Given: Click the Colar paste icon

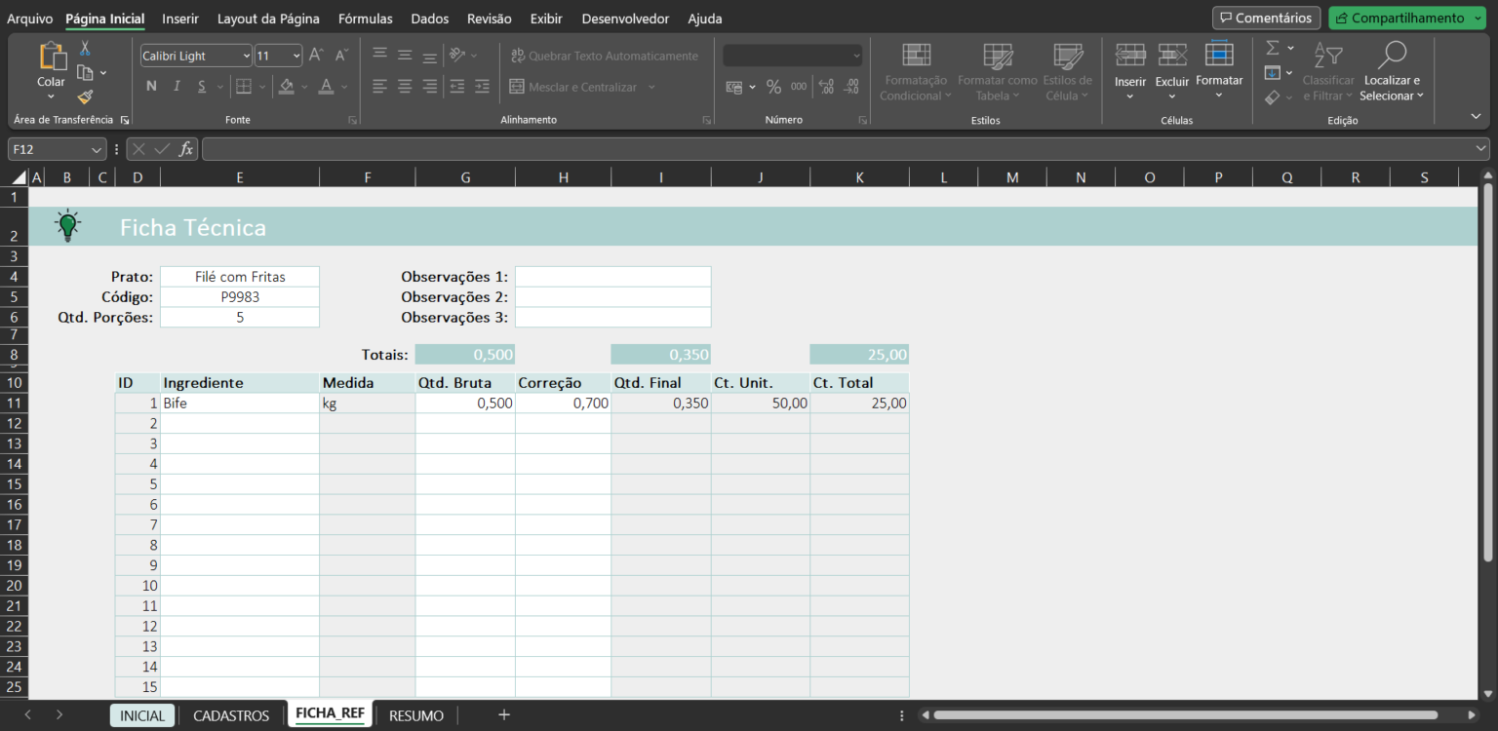Looking at the screenshot, I should [51, 58].
